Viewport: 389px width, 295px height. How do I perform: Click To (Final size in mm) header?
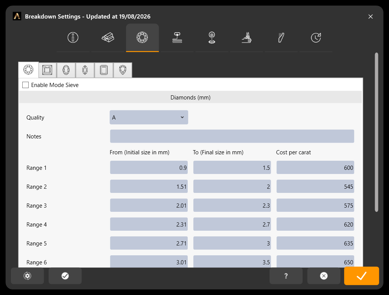point(218,152)
